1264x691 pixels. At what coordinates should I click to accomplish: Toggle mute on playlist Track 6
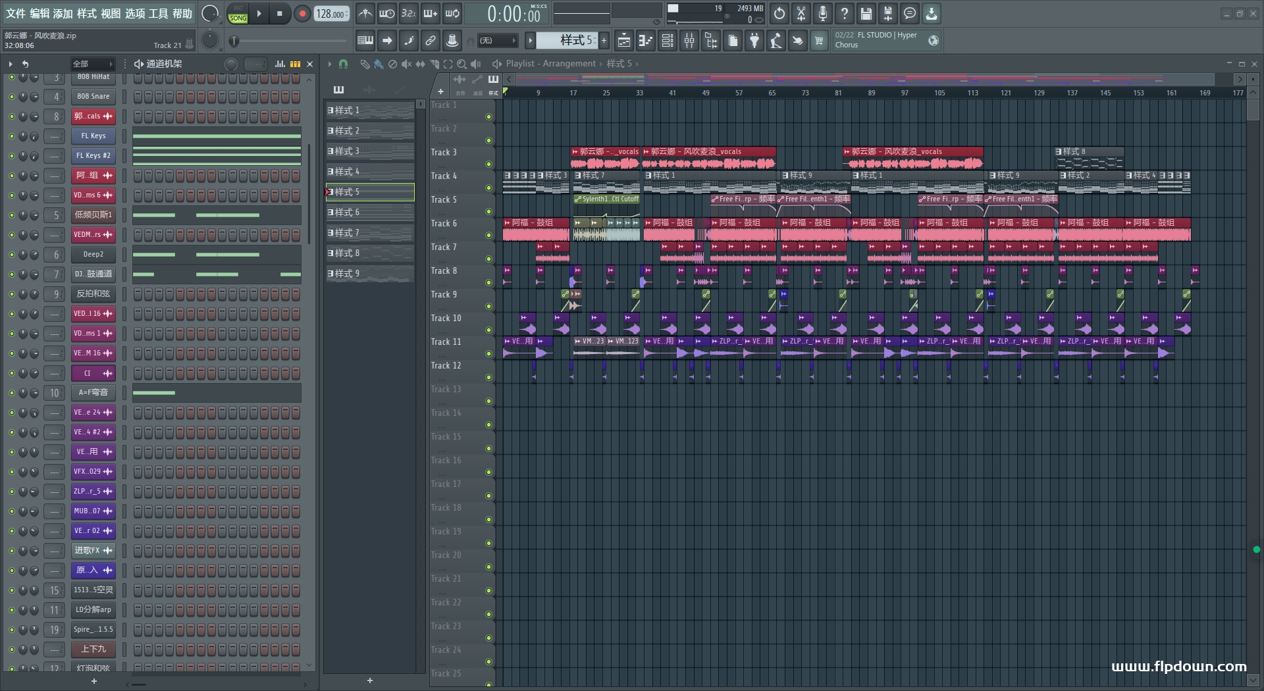coord(488,235)
